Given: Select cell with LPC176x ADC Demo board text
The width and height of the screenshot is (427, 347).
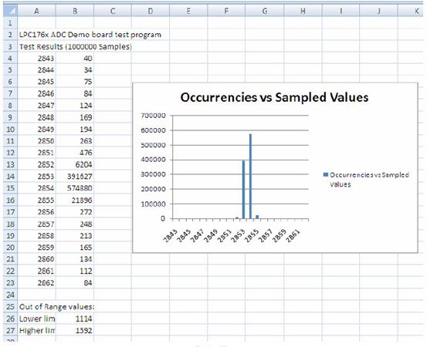Looking at the screenshot, I should coord(36,35).
